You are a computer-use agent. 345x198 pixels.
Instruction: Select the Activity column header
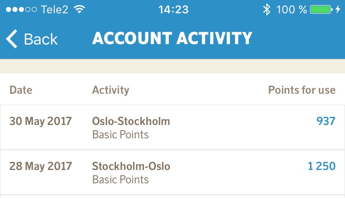point(110,90)
